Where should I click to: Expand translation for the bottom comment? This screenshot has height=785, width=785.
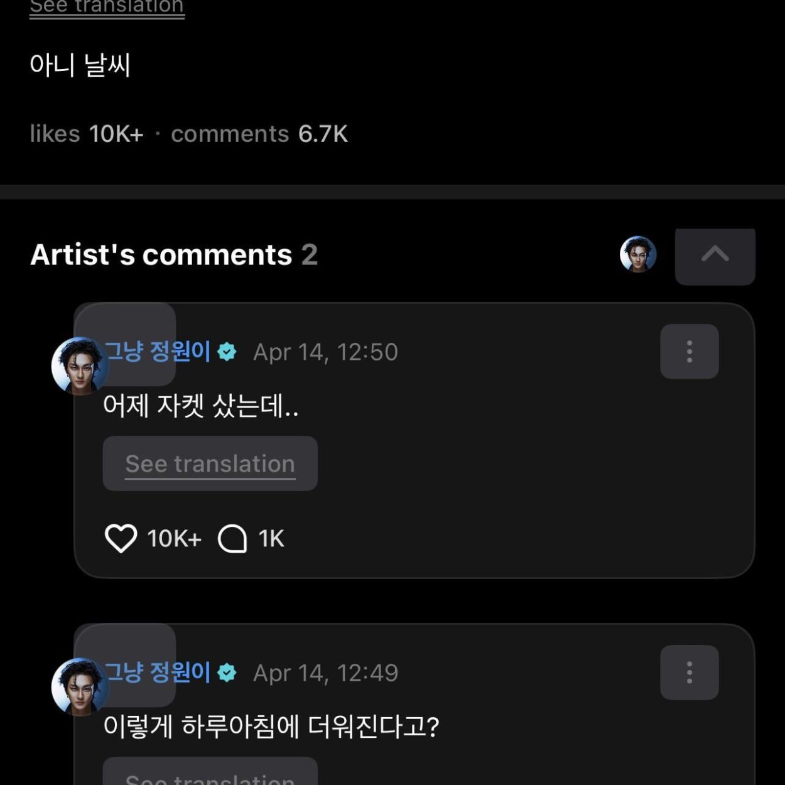209,779
